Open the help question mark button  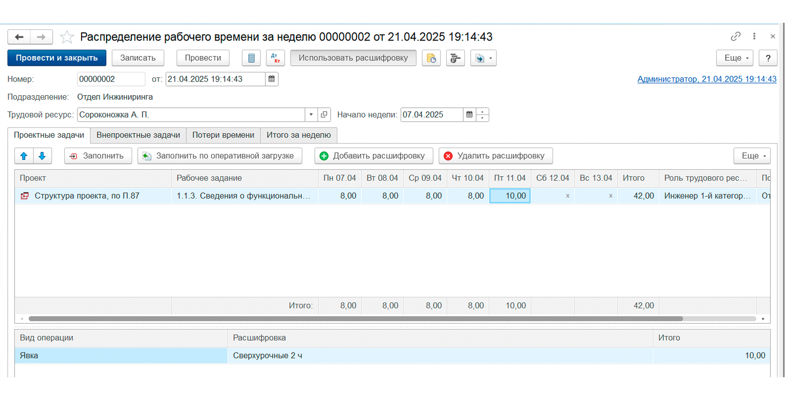(x=768, y=58)
